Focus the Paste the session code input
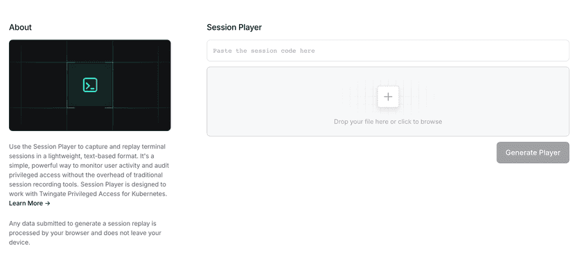The height and width of the screenshot is (262, 582). tap(388, 51)
